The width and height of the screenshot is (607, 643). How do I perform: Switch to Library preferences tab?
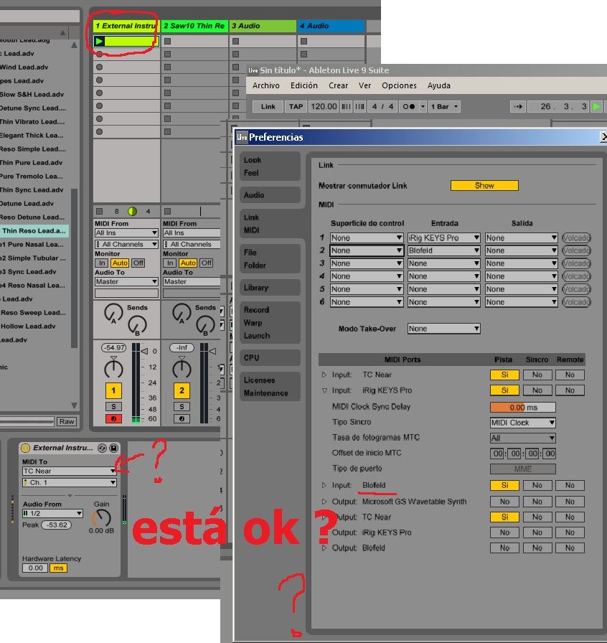[x=270, y=288]
